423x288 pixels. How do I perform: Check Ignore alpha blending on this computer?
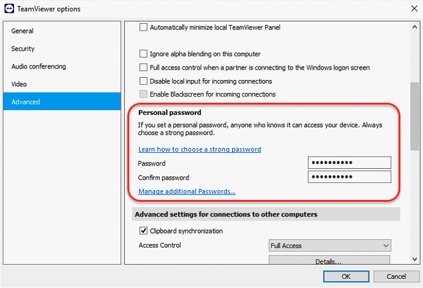point(143,54)
